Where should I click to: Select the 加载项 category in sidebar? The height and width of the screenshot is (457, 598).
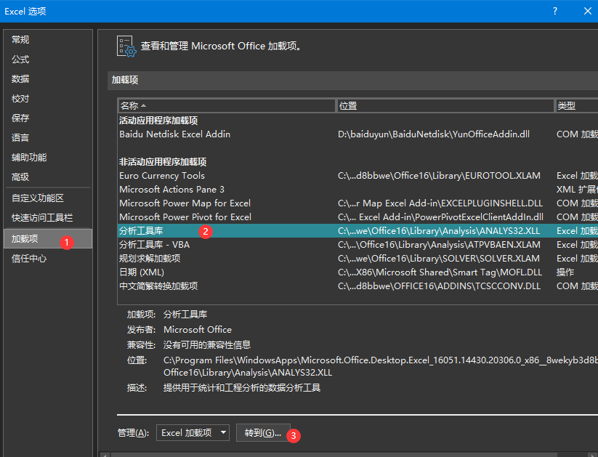48,239
